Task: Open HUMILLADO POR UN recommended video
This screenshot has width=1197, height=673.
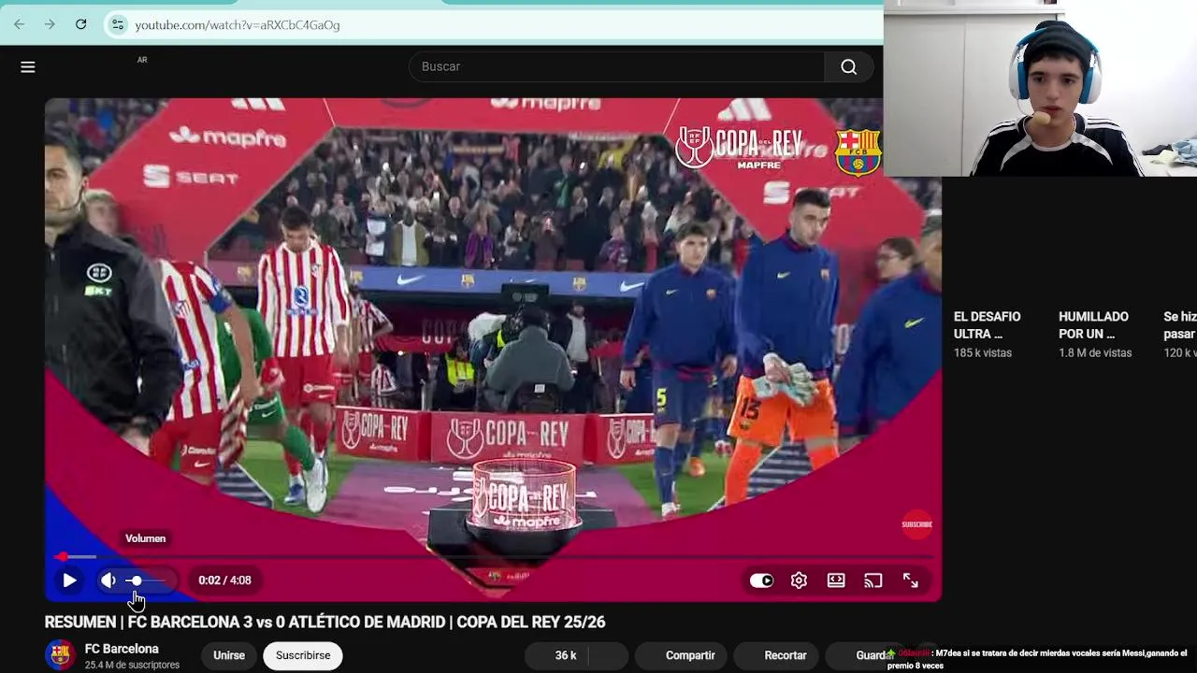Action: (x=1093, y=325)
